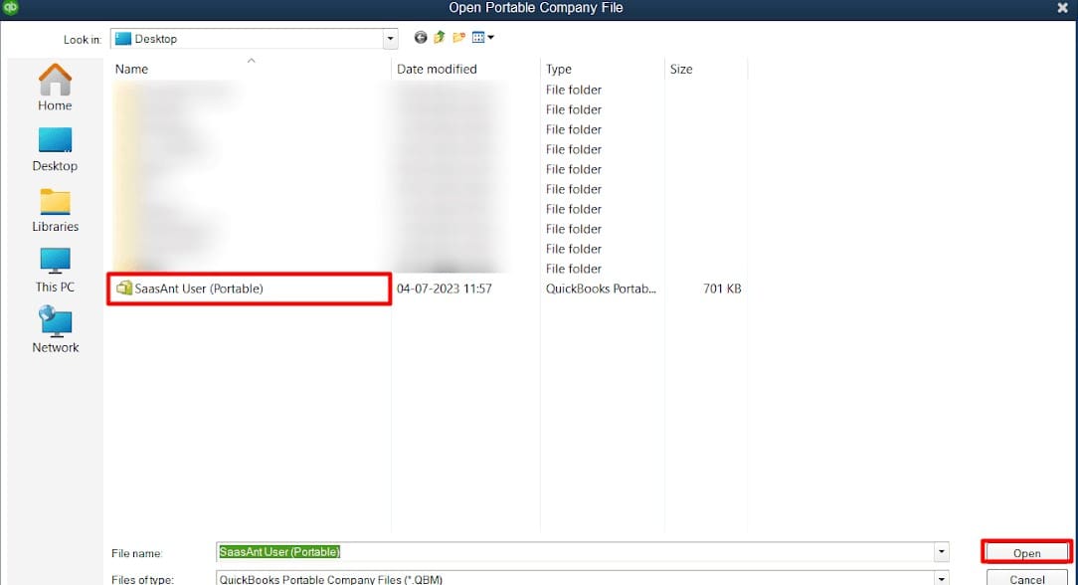Open the view menu icon
This screenshot has width=1078, height=585.
coord(482,38)
